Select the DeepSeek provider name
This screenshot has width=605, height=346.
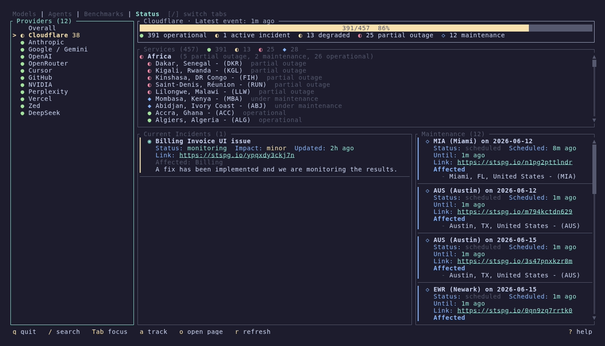pos(44,113)
